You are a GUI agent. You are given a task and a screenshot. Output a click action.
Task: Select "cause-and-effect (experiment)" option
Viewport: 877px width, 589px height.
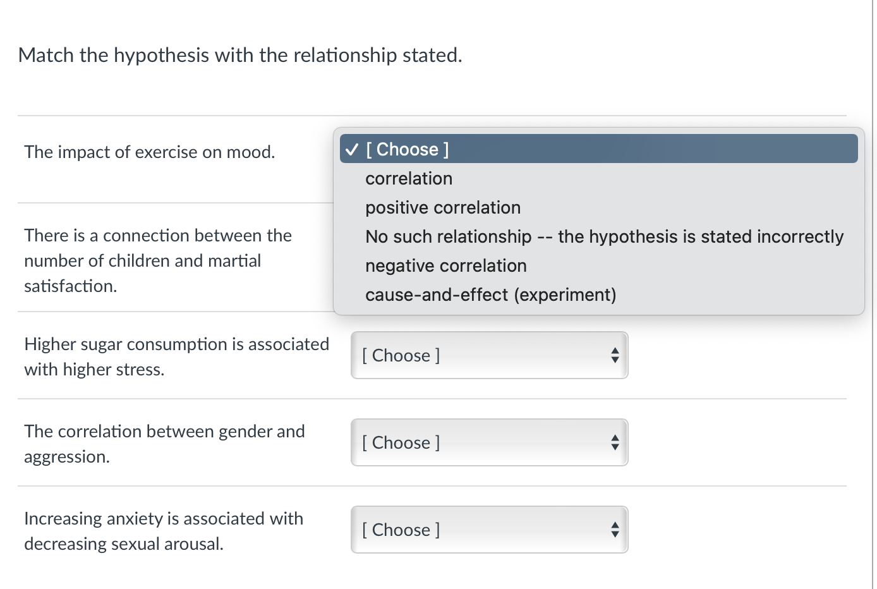pos(491,294)
